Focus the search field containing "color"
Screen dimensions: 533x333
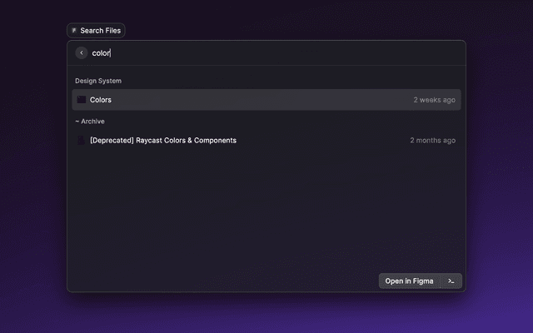pyautogui.click(x=101, y=53)
